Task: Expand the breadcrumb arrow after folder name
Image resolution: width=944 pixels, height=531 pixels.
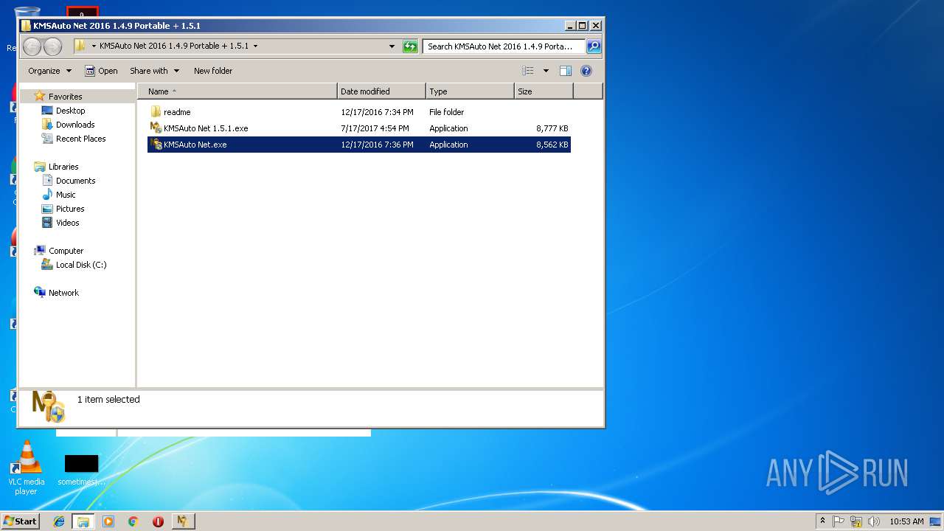Action: [x=255, y=46]
